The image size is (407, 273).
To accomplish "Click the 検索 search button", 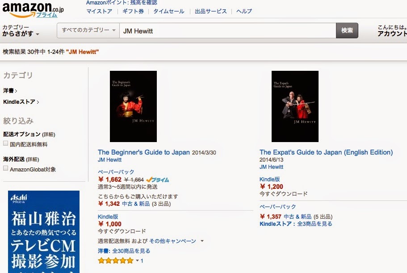I will coord(347,31).
